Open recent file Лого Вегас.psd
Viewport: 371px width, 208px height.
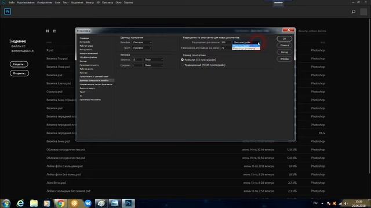coord(56,183)
